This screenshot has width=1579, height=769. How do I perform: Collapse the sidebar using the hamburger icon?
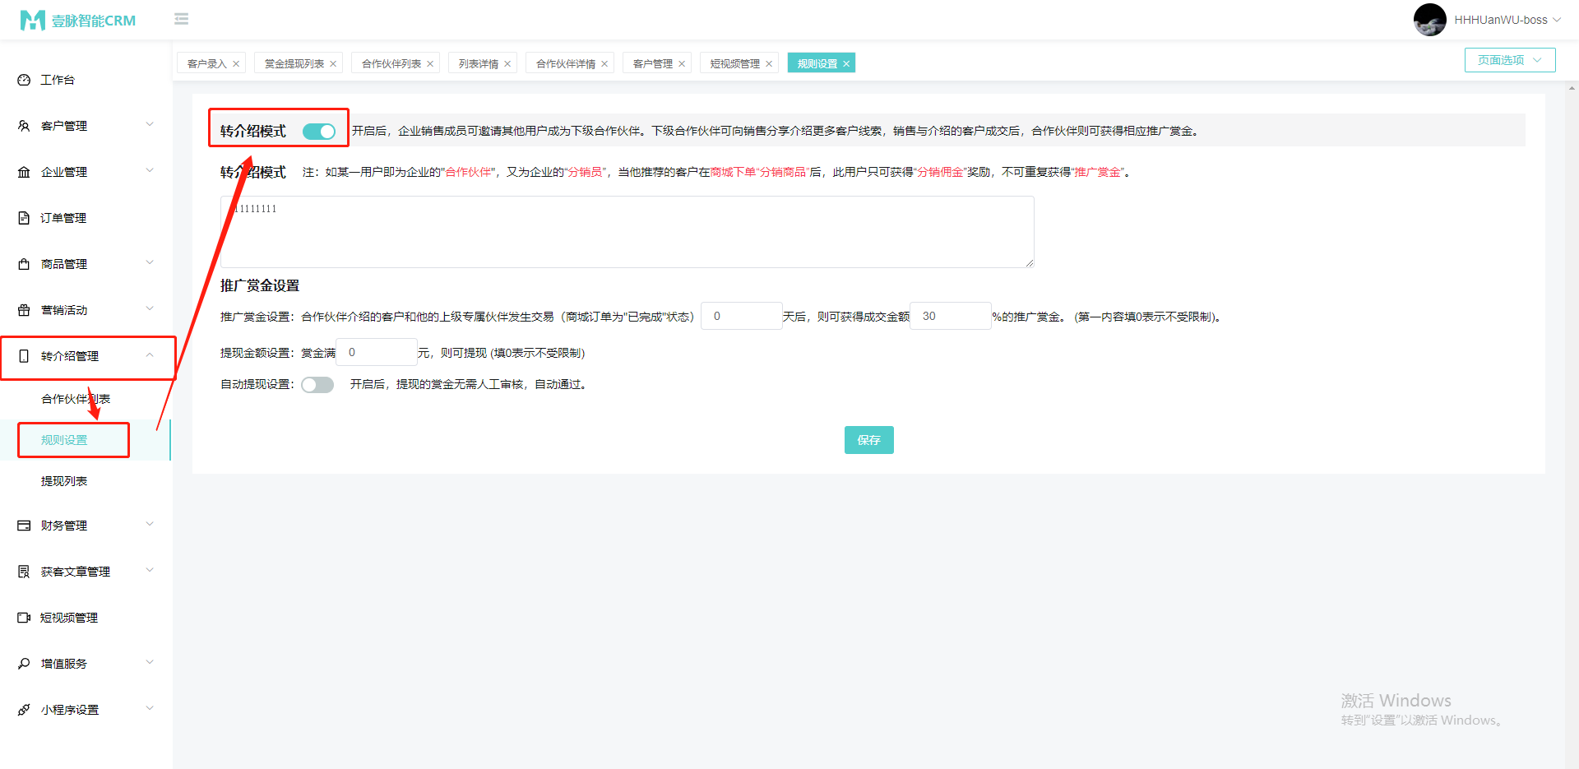[x=181, y=19]
